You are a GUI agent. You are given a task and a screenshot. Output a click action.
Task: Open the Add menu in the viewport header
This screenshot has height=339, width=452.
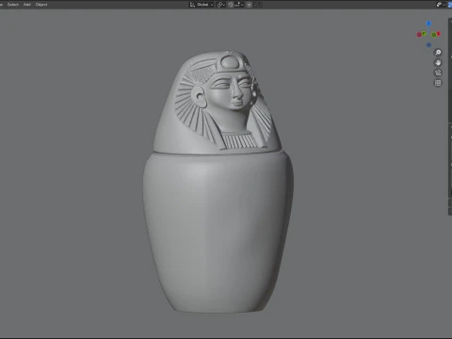tap(27, 5)
